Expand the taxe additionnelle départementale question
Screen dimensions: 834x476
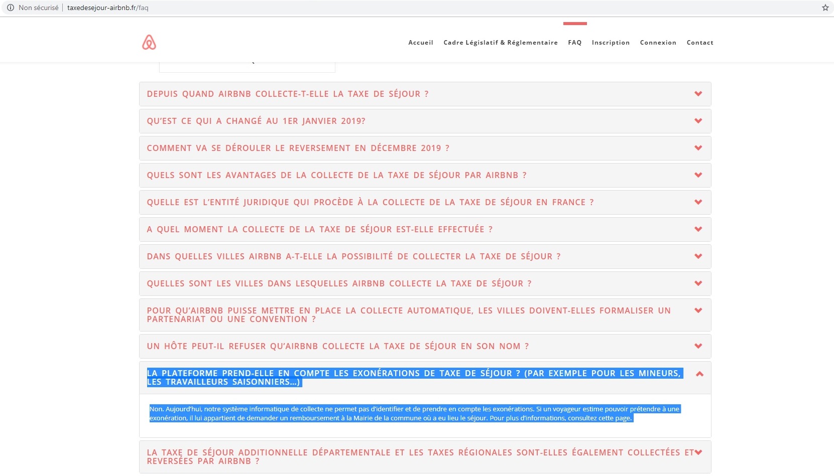(697, 452)
